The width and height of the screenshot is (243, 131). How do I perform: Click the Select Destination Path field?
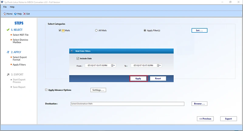(127, 104)
